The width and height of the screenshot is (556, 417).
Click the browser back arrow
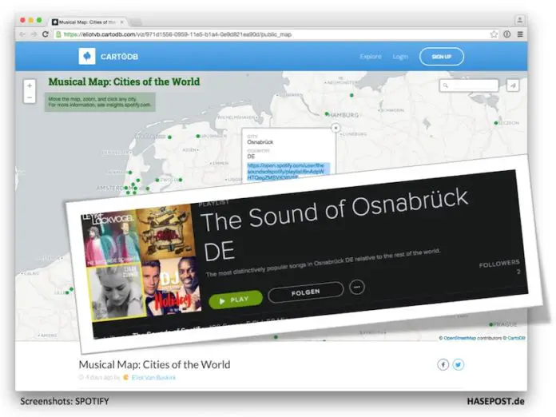pyautogui.click(x=22, y=34)
